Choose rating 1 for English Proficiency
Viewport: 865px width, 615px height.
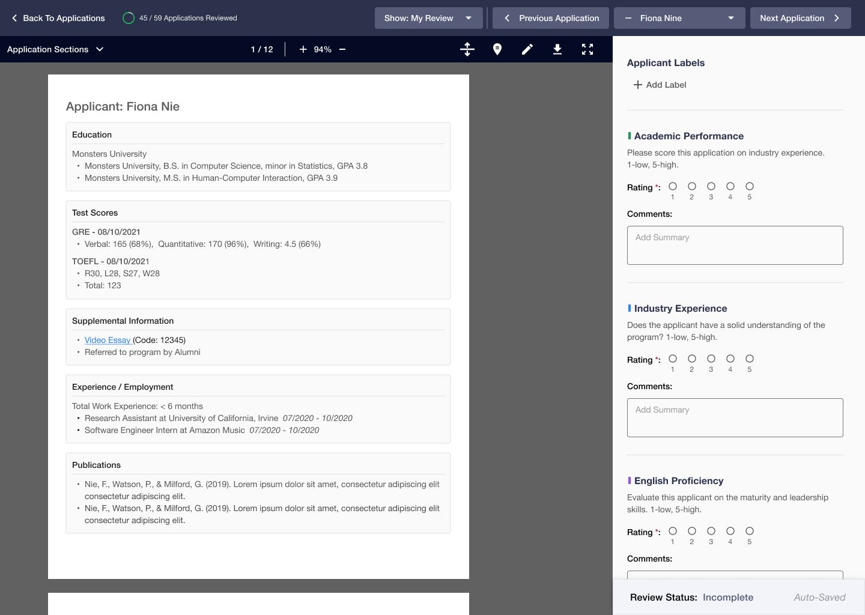[x=672, y=531]
